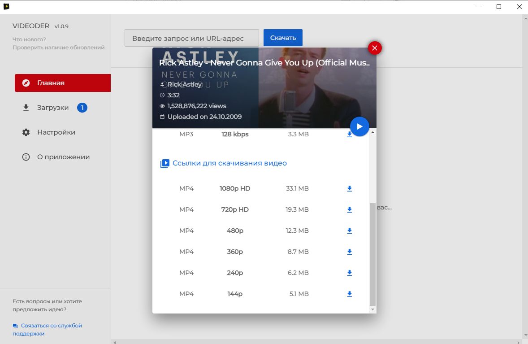Download the 240p MP4 file
The width and height of the screenshot is (528, 344).
350,273
